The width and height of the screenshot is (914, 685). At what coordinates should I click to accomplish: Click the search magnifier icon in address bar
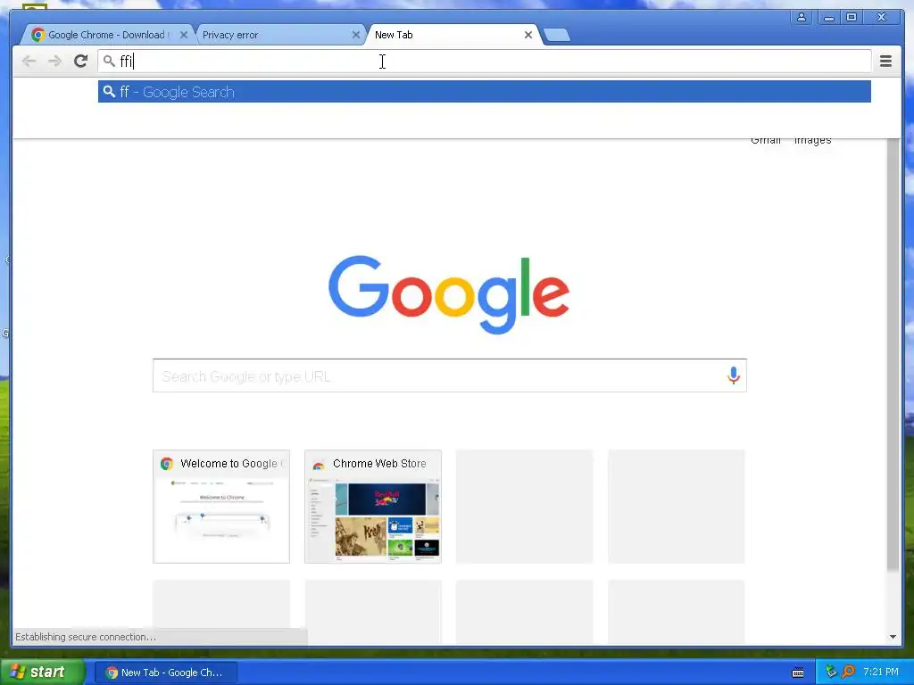[109, 61]
